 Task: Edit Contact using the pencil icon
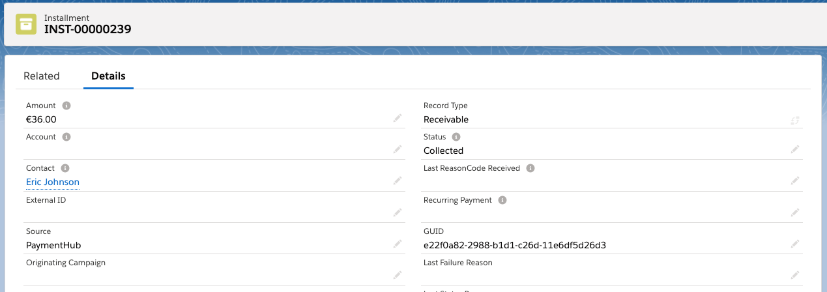pyautogui.click(x=398, y=181)
